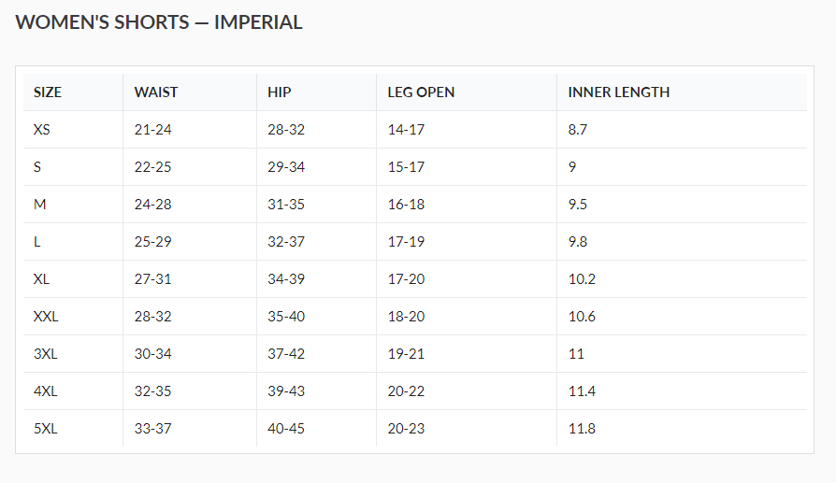Click the 3XL size row label
This screenshot has height=483, width=836.
[45, 354]
